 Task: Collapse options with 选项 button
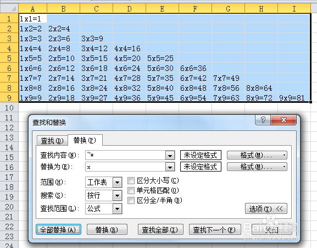tap(266, 208)
